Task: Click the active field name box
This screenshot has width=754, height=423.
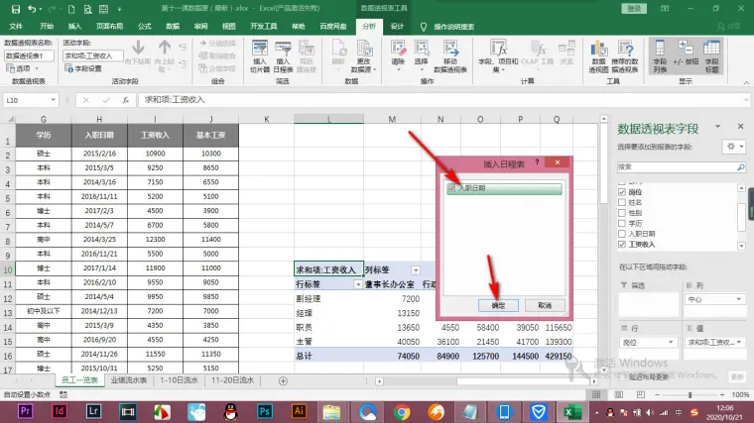Action: pos(93,55)
